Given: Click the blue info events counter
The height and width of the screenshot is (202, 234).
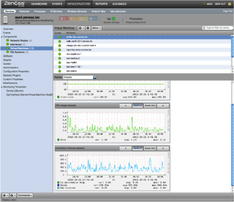Looking at the screenshot, I should click(93, 19).
